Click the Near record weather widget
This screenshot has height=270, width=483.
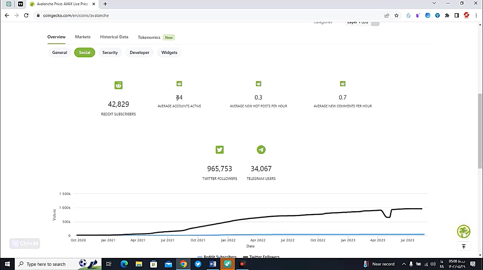[x=379, y=264]
